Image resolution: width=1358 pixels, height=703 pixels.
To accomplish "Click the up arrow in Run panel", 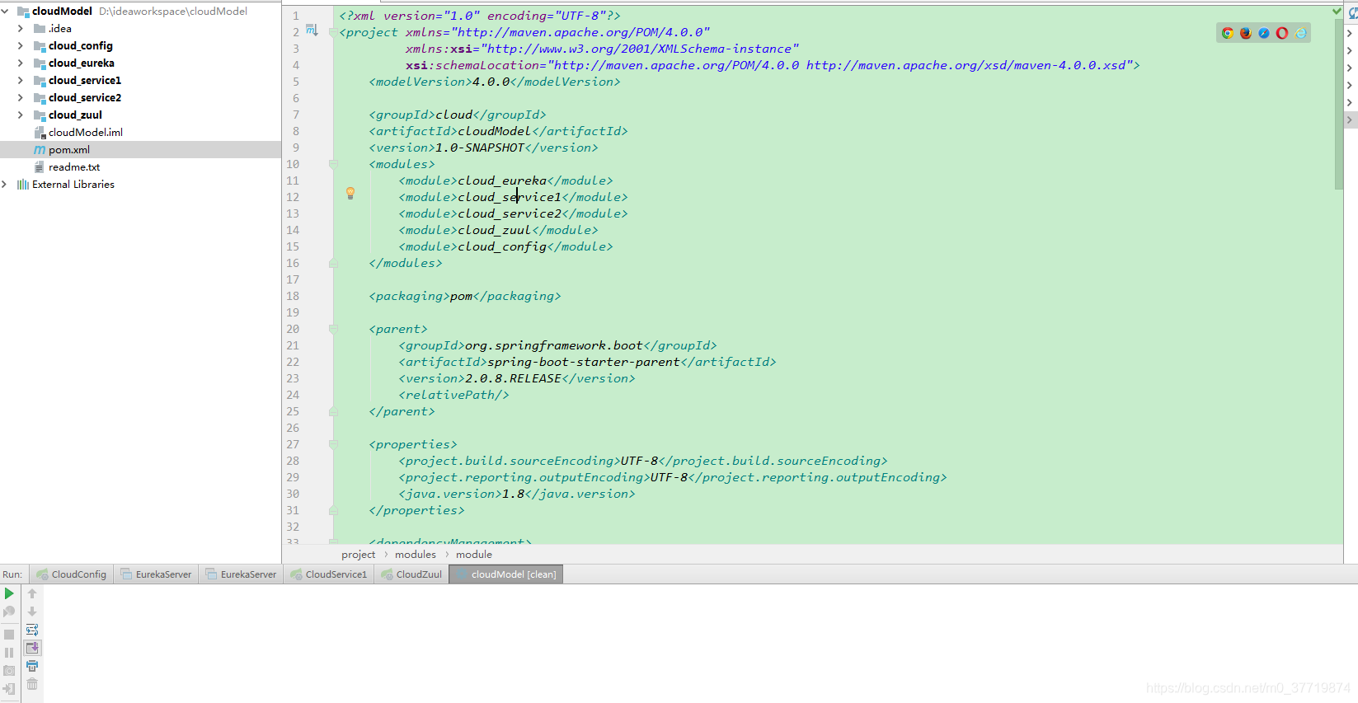I will [32, 593].
